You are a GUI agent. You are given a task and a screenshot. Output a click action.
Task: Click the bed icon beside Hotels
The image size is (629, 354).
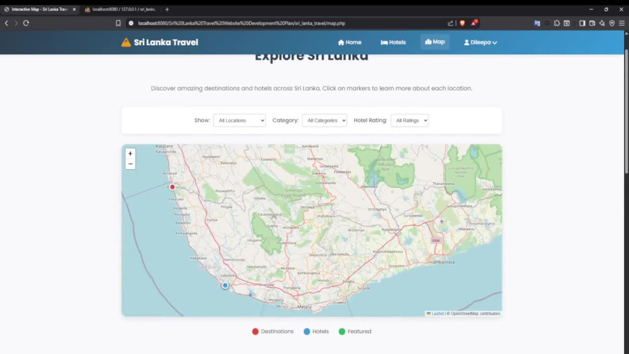[384, 42]
